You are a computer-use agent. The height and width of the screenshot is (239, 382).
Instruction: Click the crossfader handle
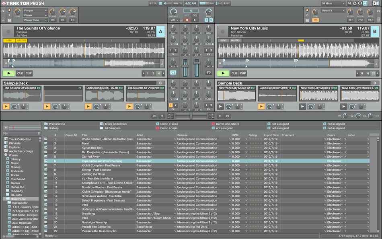[191, 116]
